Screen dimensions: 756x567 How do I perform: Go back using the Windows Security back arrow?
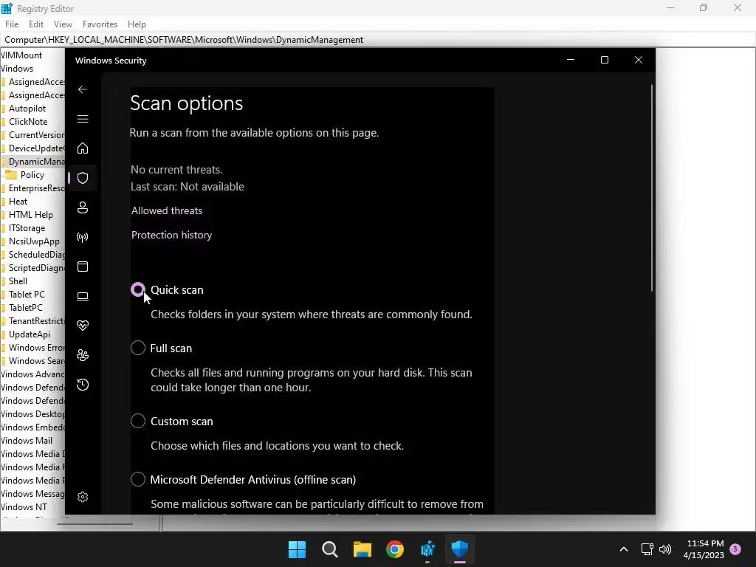click(83, 89)
